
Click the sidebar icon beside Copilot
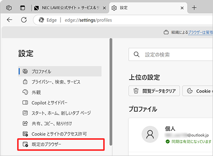tap(25, 102)
